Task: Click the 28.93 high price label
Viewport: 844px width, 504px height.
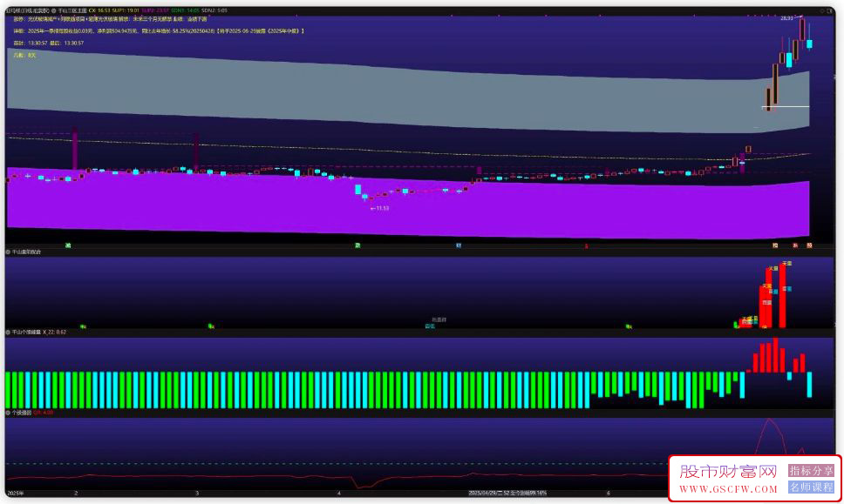Action: point(787,18)
